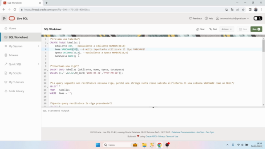The height and width of the screenshot is (149, 265).
Task: Open the Snipping tool icon in taskbar
Action: click(152, 145)
